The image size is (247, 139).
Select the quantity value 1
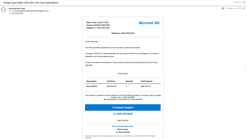click(x=126, y=86)
